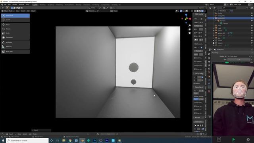Click the blue Z axis gizmo ball
This screenshot has width=254, height=143.
click(x=186, y=15)
